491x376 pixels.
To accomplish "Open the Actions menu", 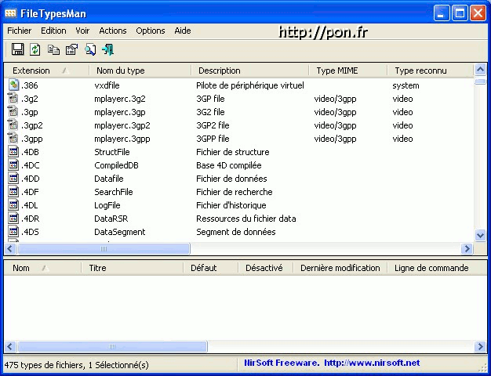I will pos(113,31).
